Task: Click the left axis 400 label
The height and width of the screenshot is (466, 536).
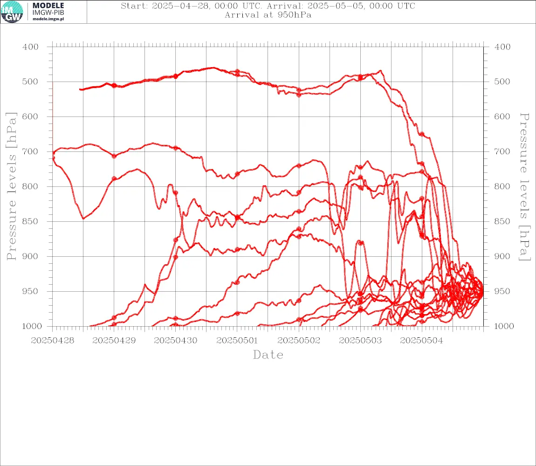Action: pos(30,47)
